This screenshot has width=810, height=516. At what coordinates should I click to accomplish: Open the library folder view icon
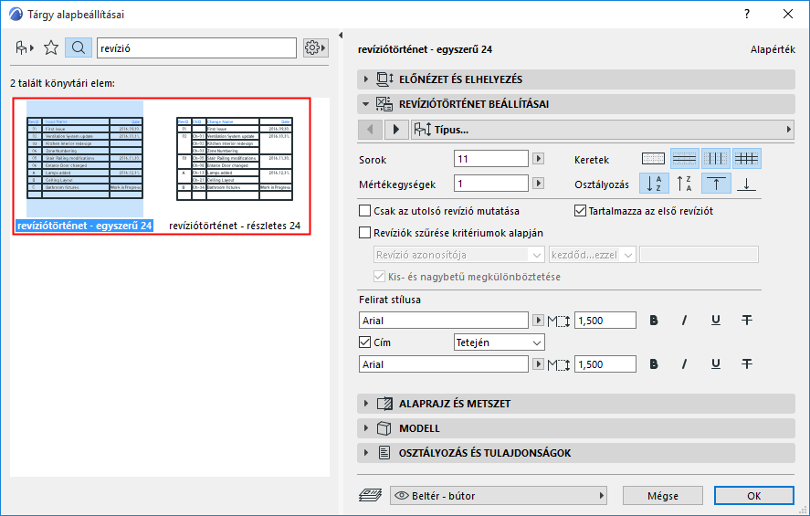point(25,48)
